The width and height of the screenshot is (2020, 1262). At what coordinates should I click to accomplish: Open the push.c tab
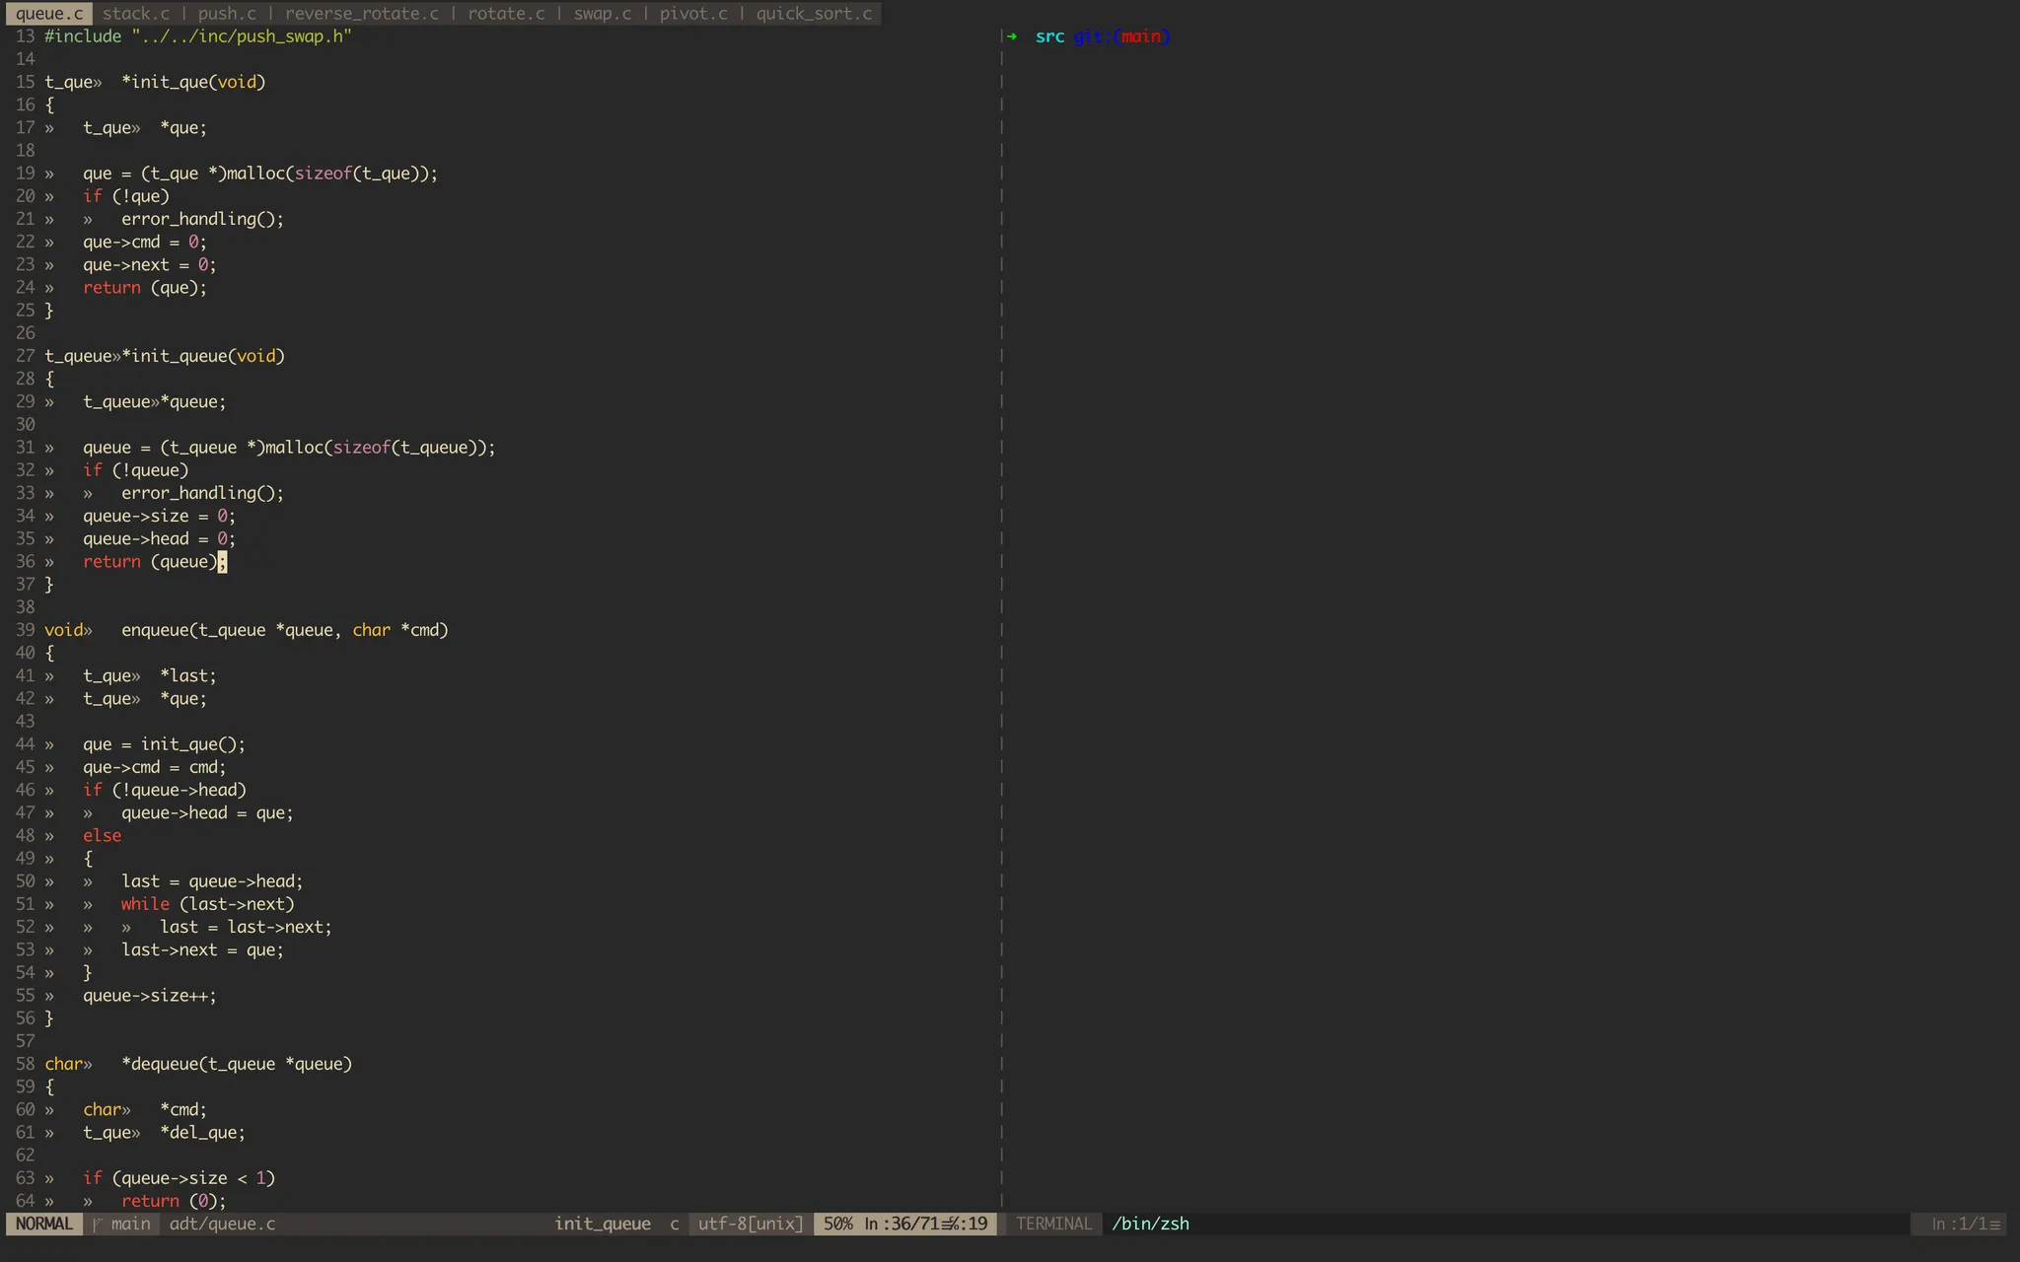pyautogui.click(x=227, y=14)
